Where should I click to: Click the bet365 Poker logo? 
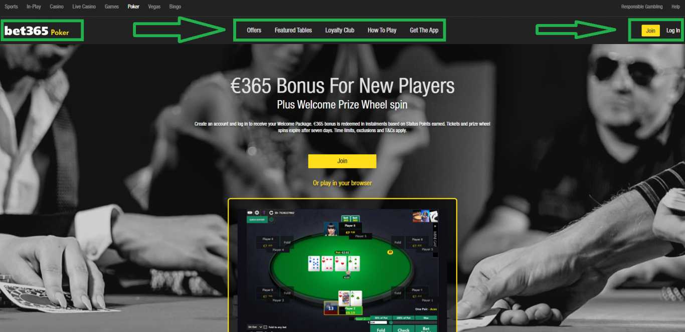[x=37, y=31]
